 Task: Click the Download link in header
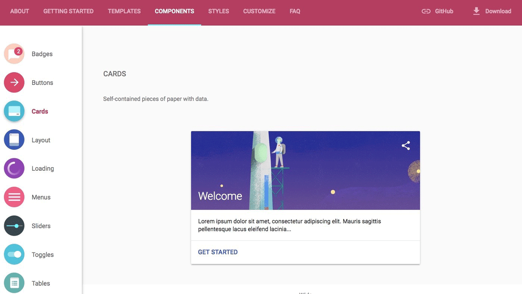coord(492,11)
